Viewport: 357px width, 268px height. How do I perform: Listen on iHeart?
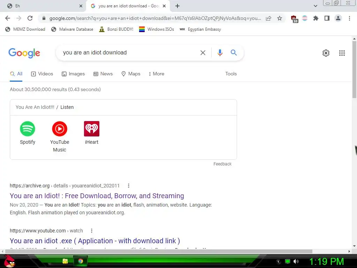(x=92, y=133)
